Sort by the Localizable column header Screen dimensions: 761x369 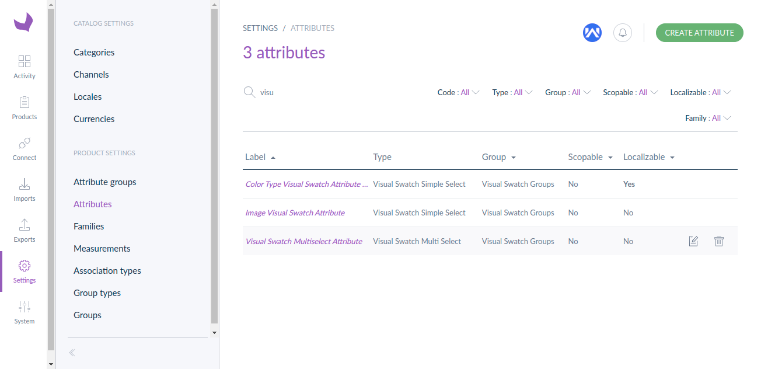649,157
